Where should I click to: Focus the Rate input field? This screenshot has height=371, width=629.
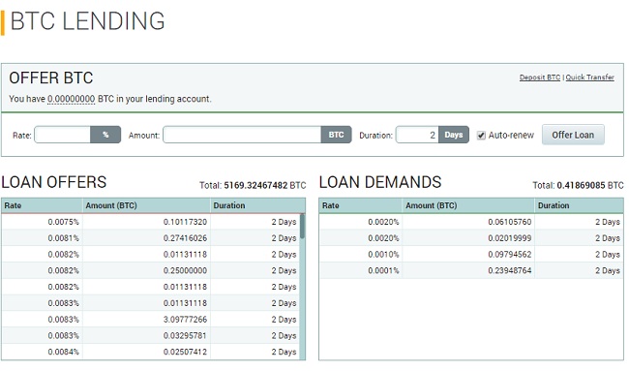pos(63,135)
